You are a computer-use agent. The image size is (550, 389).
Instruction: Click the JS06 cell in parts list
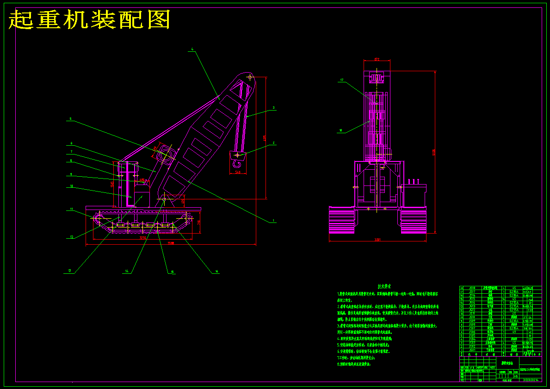(x=472, y=332)
